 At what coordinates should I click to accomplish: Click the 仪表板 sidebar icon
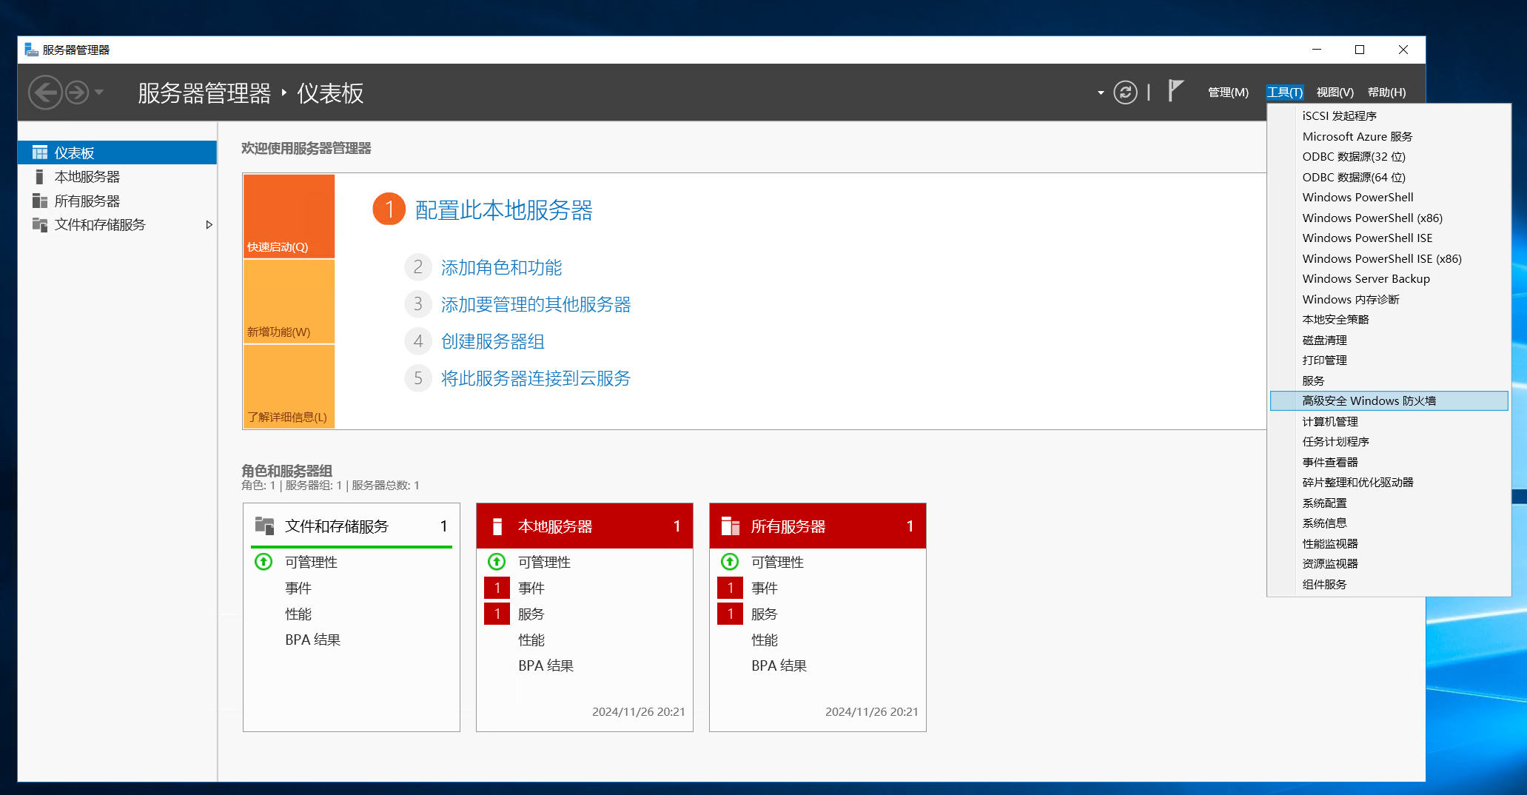coord(40,152)
